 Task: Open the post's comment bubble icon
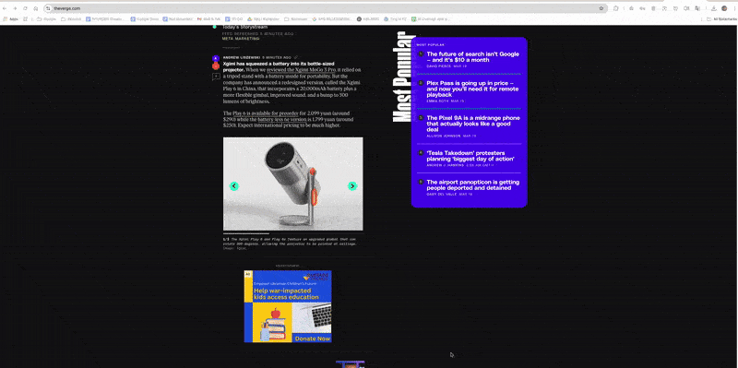coord(216,77)
